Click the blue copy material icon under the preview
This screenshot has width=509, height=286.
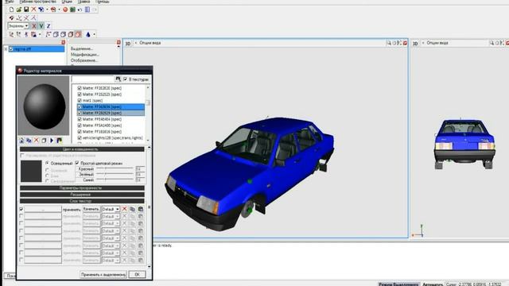coord(29,141)
